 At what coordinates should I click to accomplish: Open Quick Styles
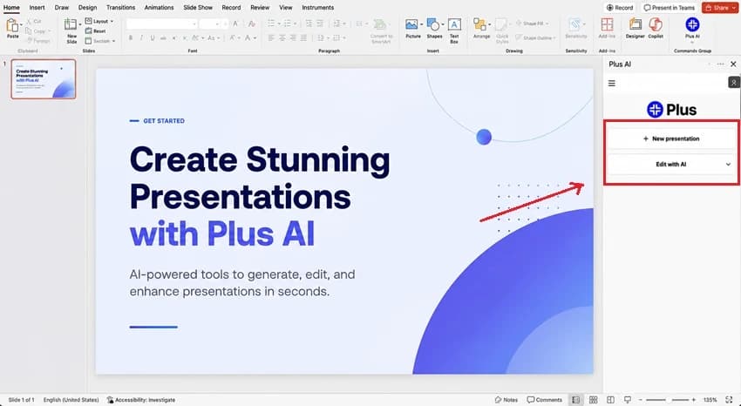502,24
